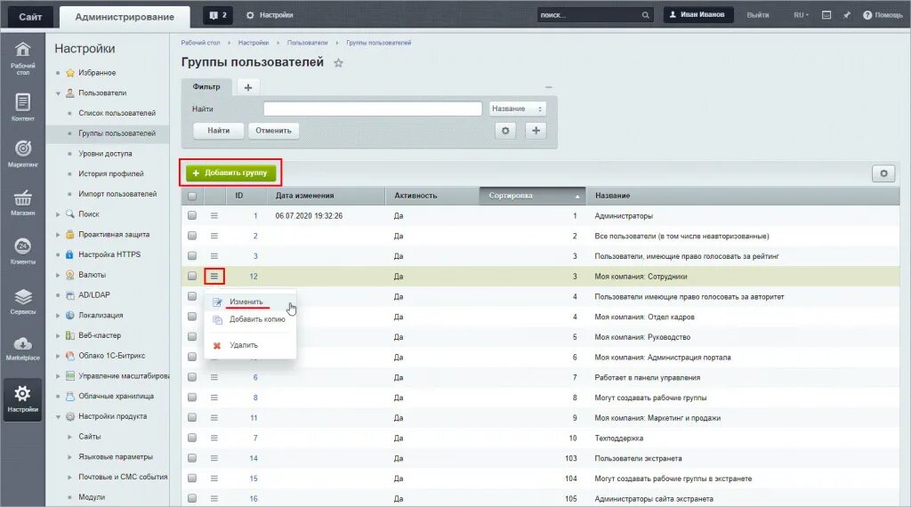Open row actions menu for group ID 14
The width and height of the screenshot is (911, 507).
(x=214, y=458)
